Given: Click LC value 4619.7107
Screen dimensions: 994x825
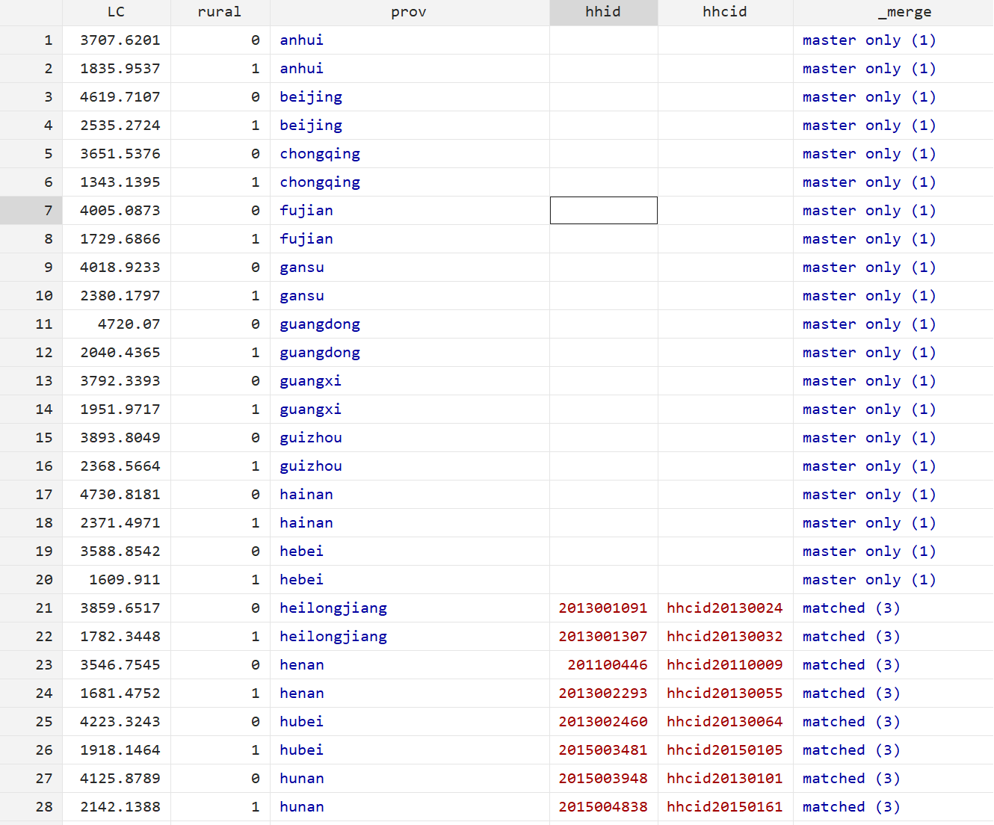Looking at the screenshot, I should click(x=120, y=97).
